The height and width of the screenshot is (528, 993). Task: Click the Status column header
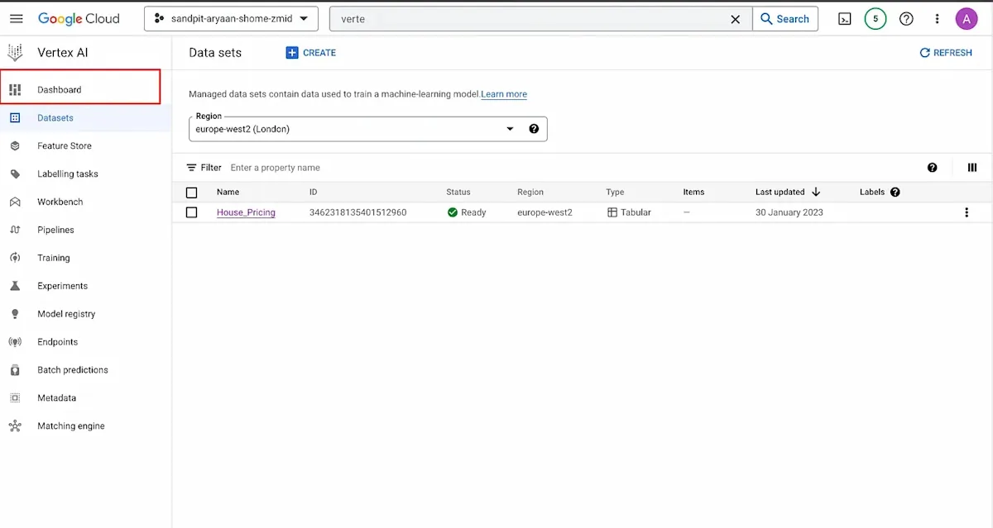pos(458,192)
